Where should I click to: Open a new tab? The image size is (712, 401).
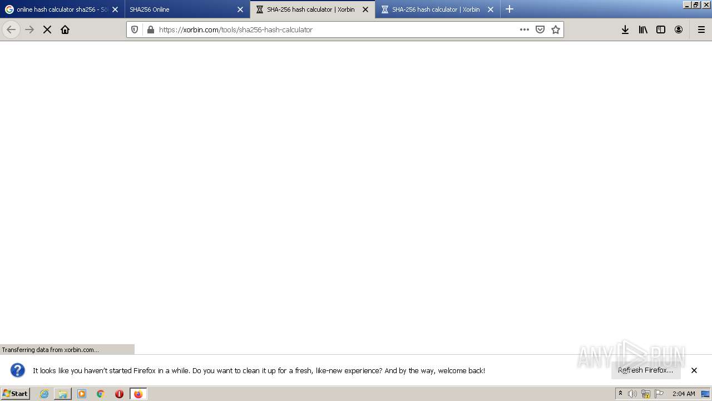510,9
